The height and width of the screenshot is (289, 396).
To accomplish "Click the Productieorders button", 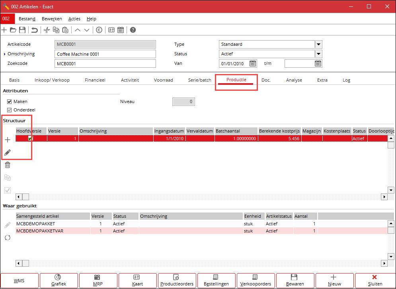I will (x=177, y=281).
